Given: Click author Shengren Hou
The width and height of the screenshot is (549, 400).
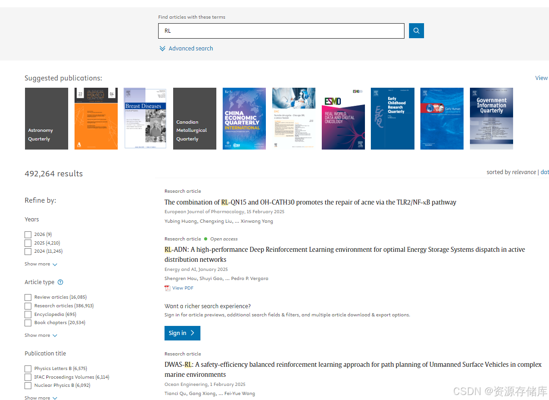Looking at the screenshot, I should click(x=181, y=279).
